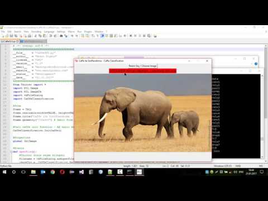
Task: Click the Resim Seç / Choose Image button
Action: click(x=142, y=66)
